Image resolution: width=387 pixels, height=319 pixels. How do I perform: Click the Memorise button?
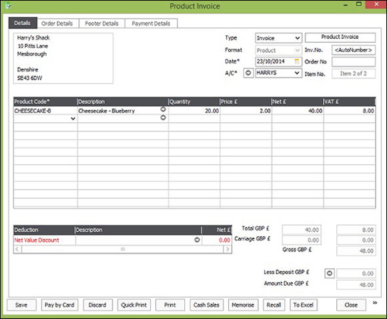pyautogui.click(x=243, y=305)
